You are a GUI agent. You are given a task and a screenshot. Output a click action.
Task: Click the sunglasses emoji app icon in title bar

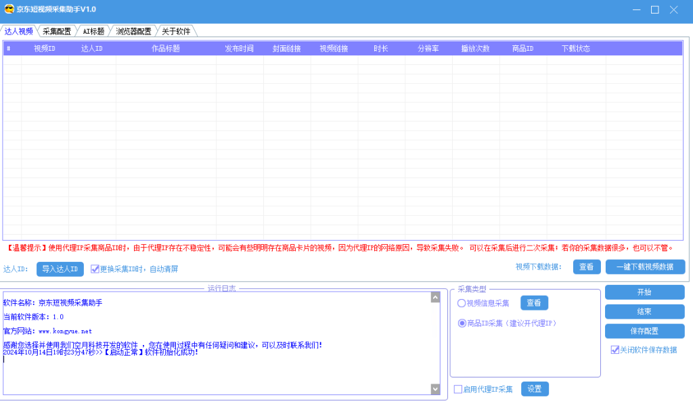tap(9, 9)
